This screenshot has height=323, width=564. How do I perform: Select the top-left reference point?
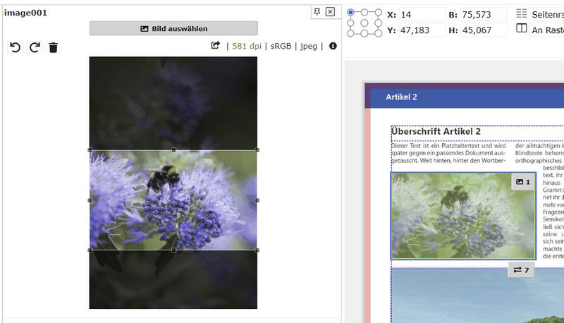point(350,13)
